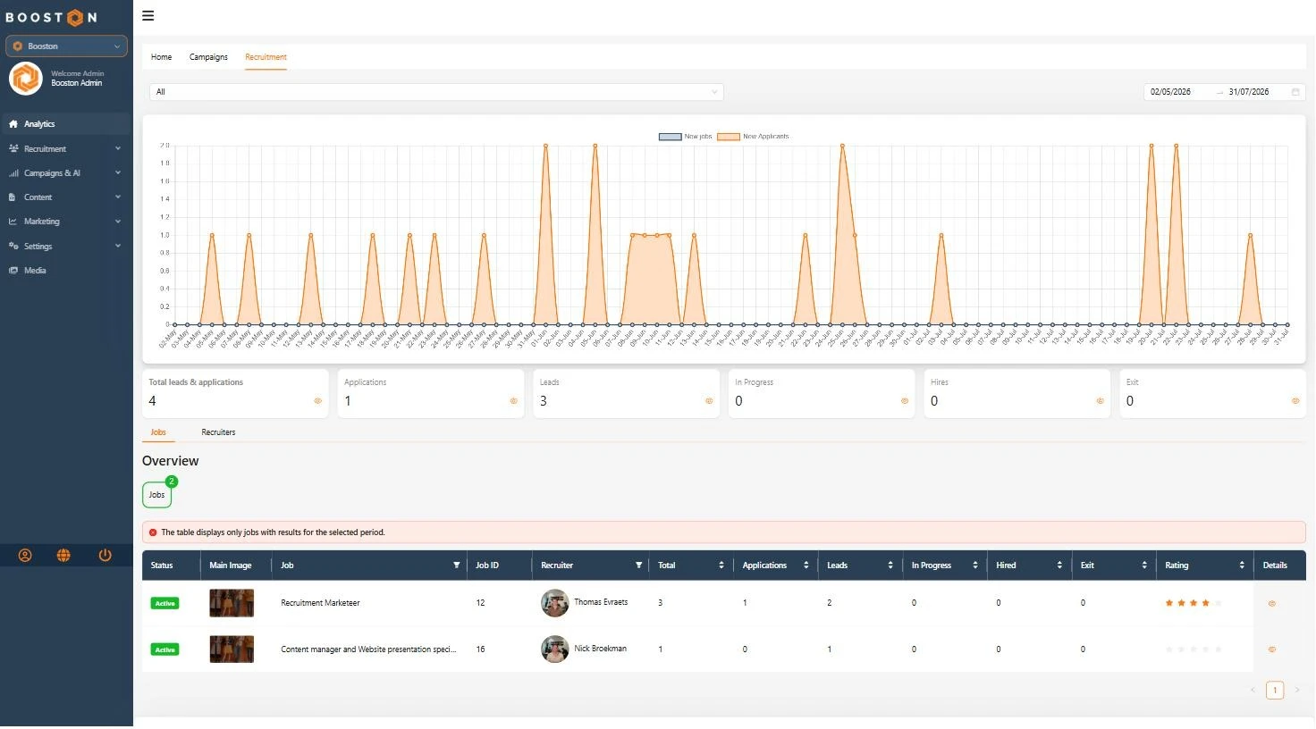
Task: Select the Jobs tab under stats
Action: (158, 432)
